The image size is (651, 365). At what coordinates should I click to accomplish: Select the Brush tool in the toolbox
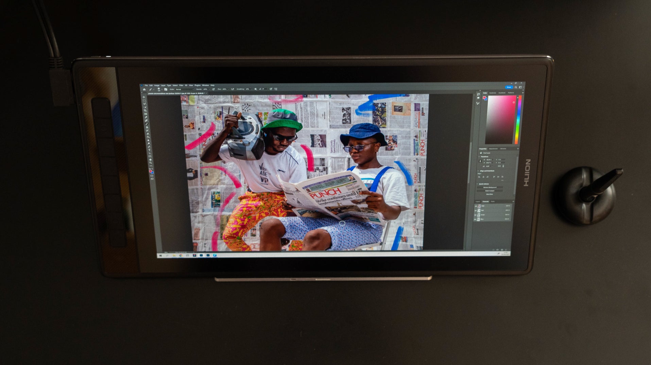[147, 124]
